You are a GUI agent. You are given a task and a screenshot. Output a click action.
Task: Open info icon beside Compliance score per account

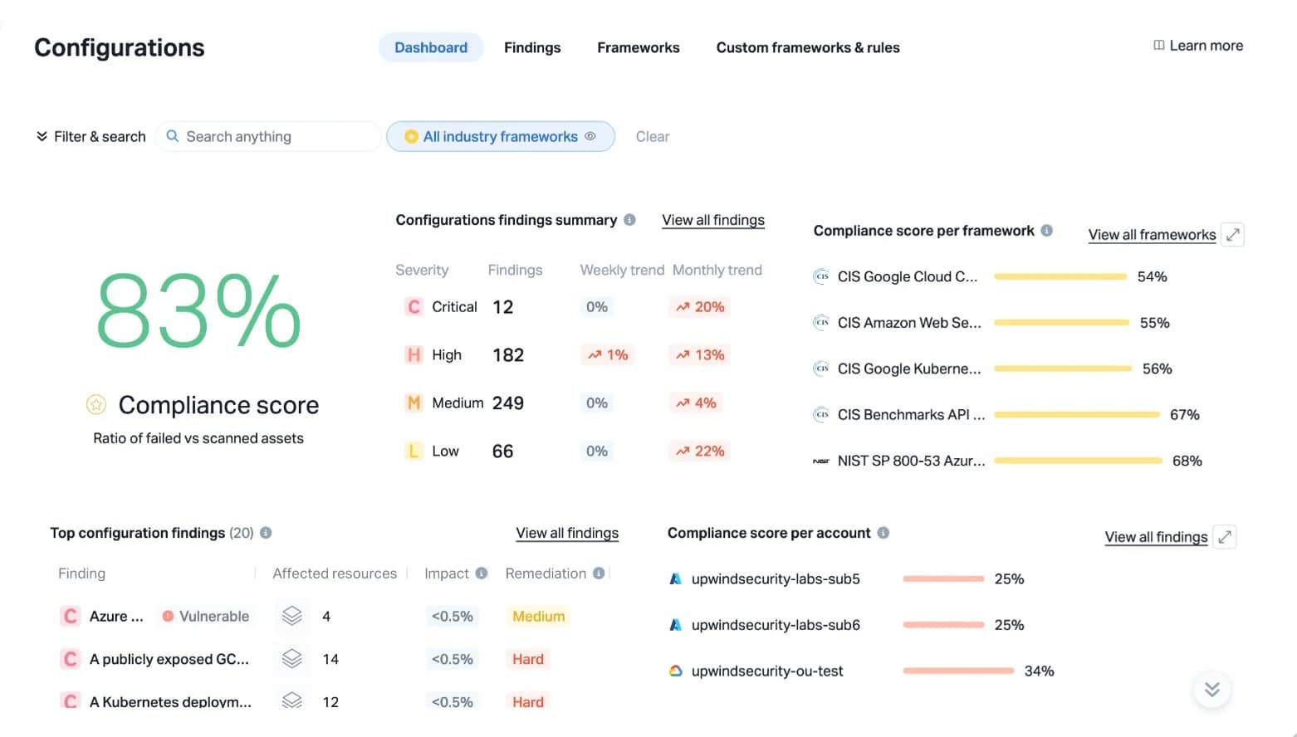click(x=883, y=533)
